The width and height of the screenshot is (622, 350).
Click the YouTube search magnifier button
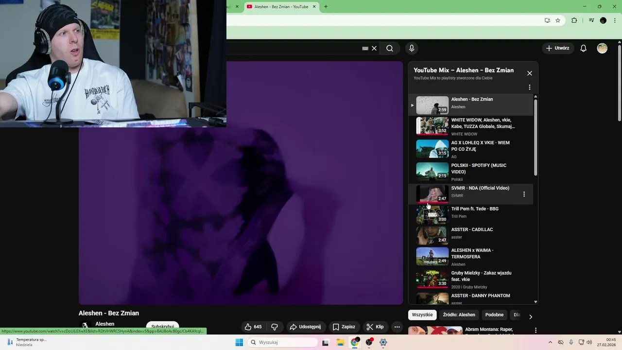coord(390,48)
